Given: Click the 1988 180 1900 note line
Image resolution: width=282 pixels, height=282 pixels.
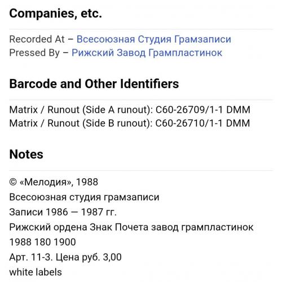Looking at the screenshot, I should pyautogui.click(x=42, y=242).
